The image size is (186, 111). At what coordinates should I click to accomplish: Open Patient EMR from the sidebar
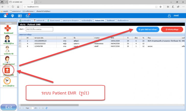point(7,70)
